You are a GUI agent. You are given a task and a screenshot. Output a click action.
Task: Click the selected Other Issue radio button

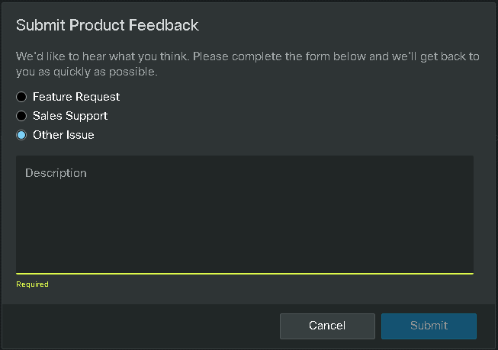(21, 135)
